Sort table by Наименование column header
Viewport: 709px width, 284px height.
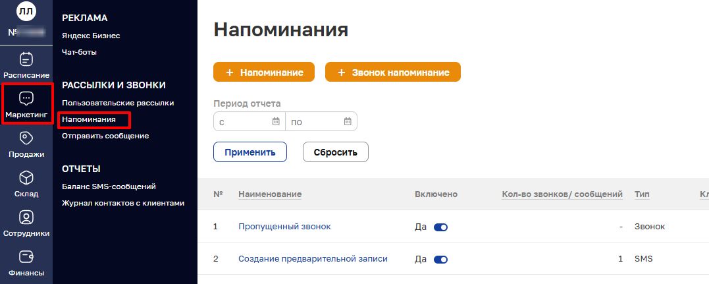(270, 194)
